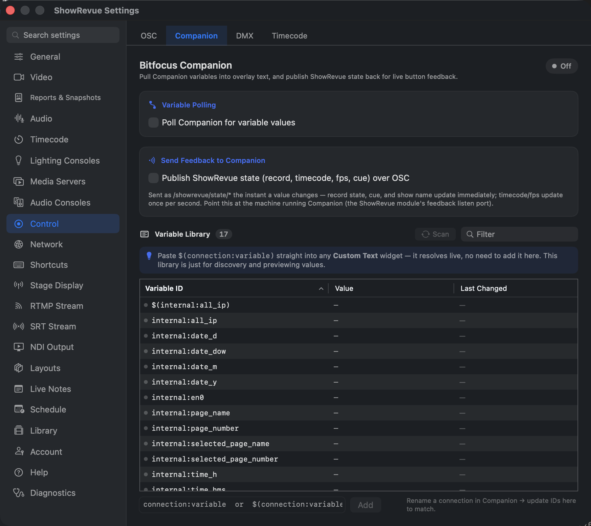Click the Add variable button
Viewport: 591px width, 526px height.
click(365, 505)
